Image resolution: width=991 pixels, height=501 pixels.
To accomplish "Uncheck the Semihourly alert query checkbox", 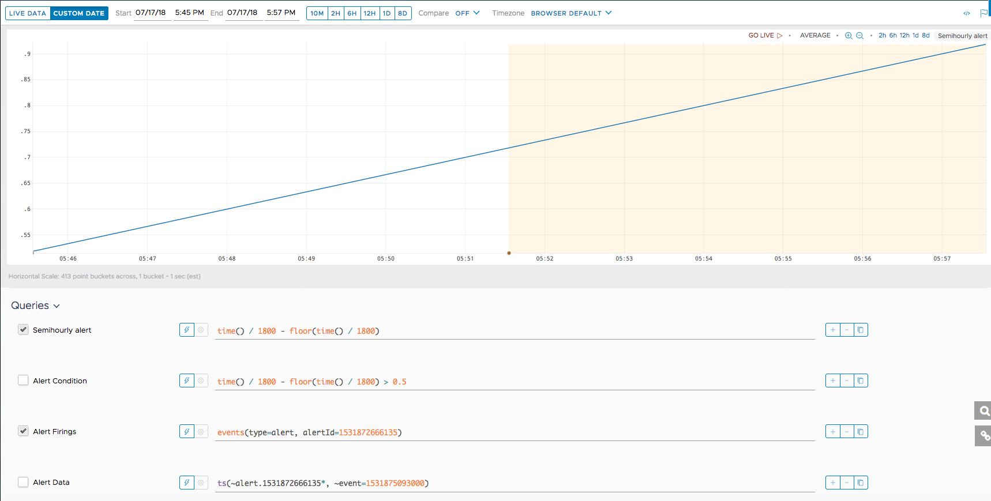I will (x=23, y=330).
